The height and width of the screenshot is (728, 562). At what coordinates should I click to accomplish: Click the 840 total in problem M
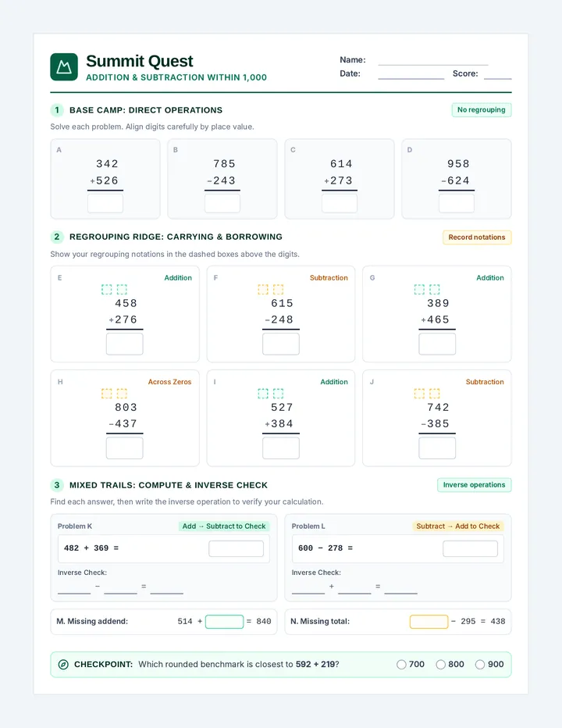(x=264, y=621)
